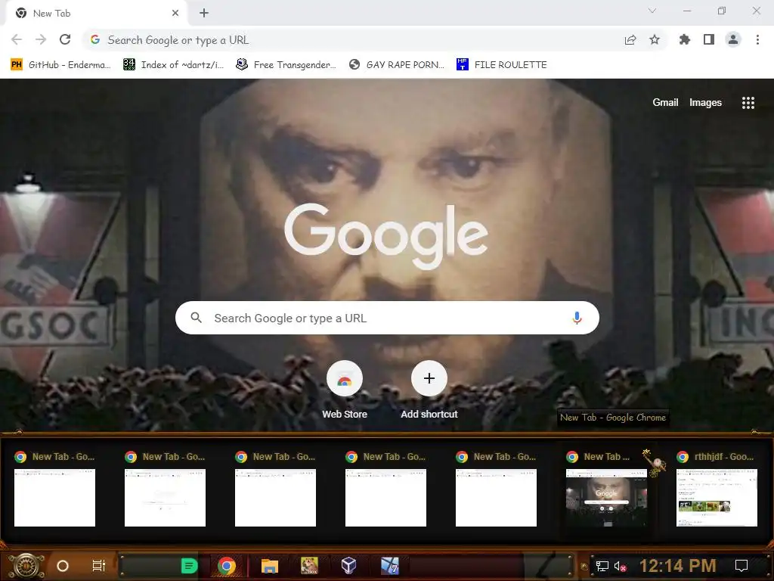Open the VirtualBox cube taskbar icon
Screen dimensions: 774x581
coord(348,566)
